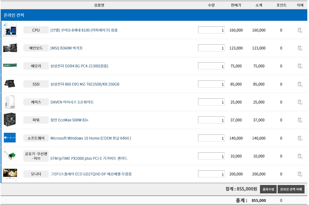
Task: Delete the CPU item from the quote
Action: (x=300, y=30)
